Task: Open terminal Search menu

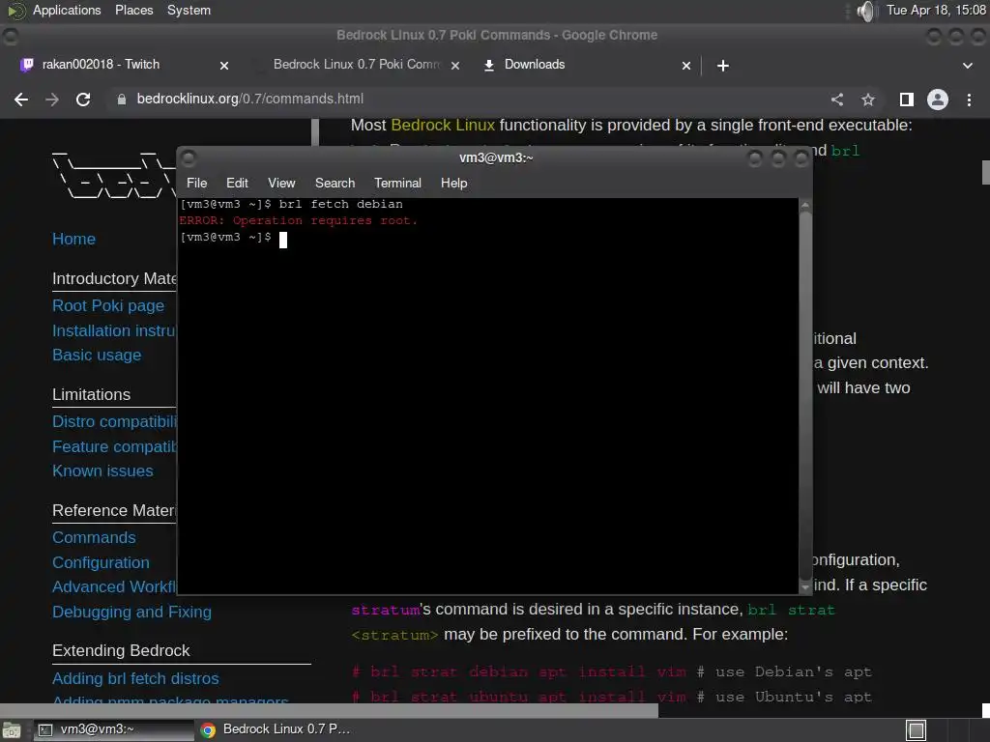Action: [335, 183]
